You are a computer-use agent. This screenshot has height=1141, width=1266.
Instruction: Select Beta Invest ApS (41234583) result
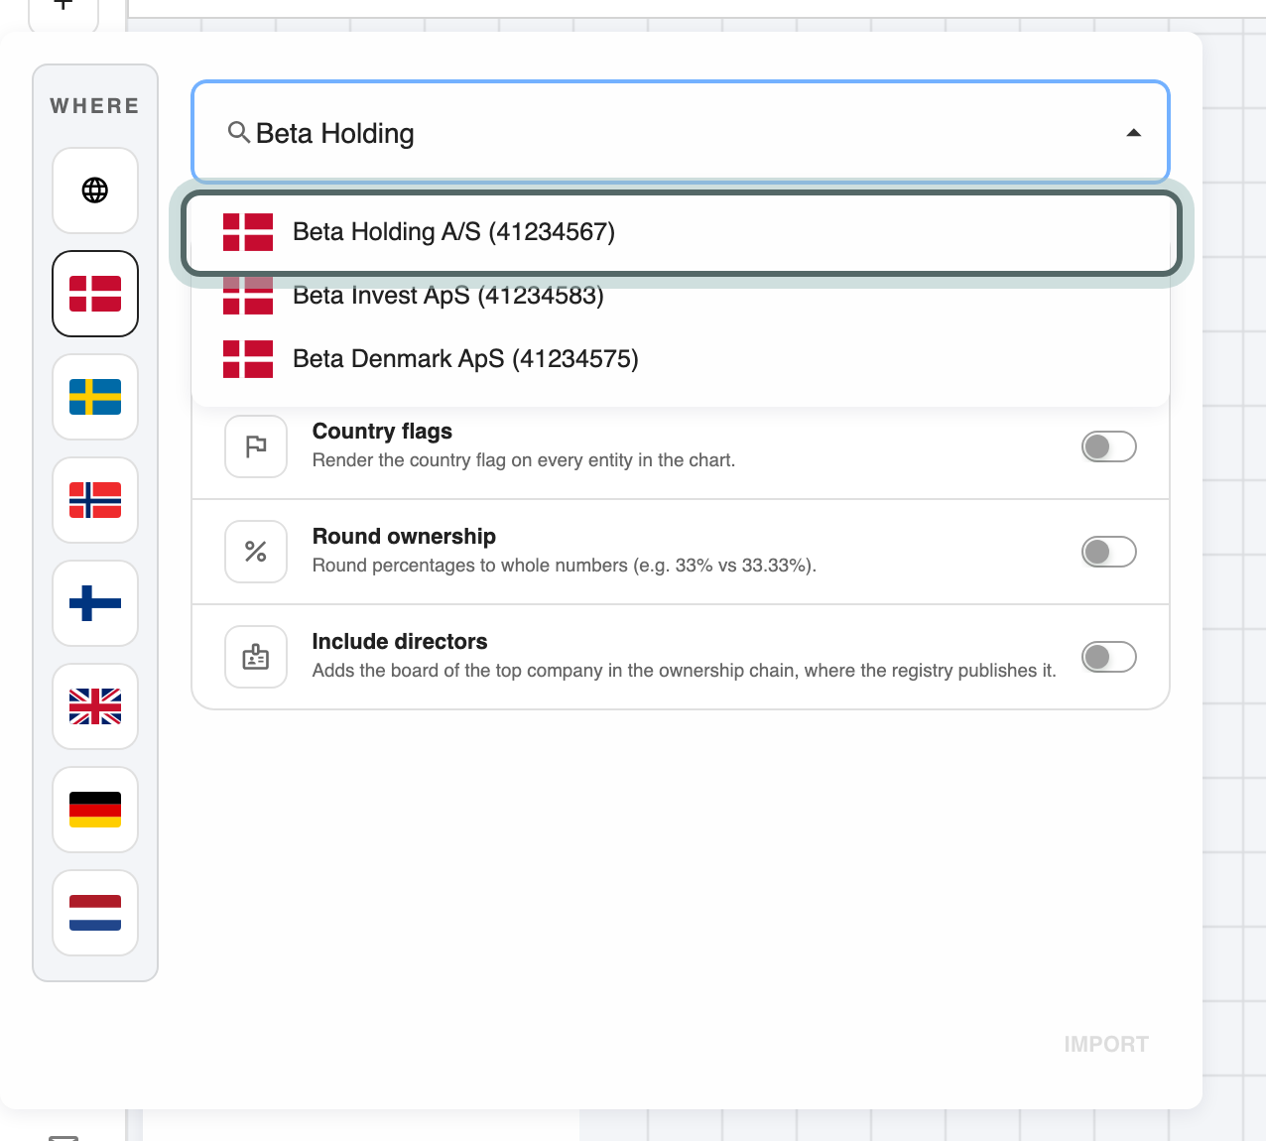pyautogui.click(x=681, y=296)
